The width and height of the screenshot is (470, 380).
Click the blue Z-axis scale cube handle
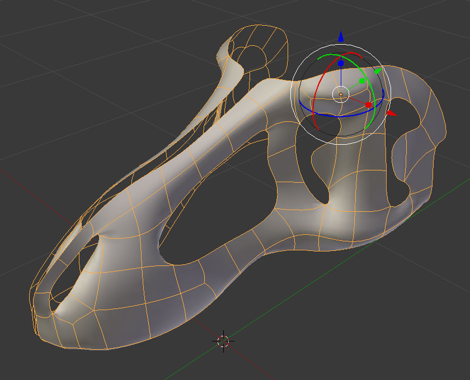click(x=341, y=64)
